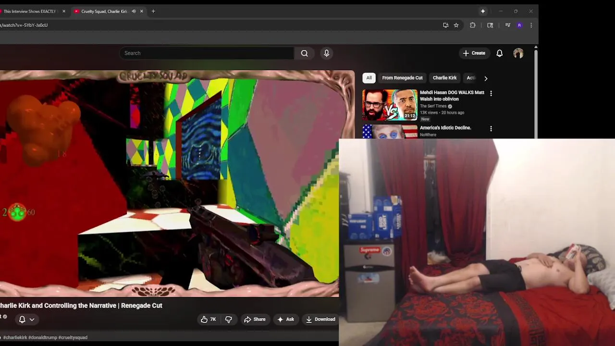Select the 'Charlie Kirk' filter chip
Screen dimensions: 615x346
444,78
